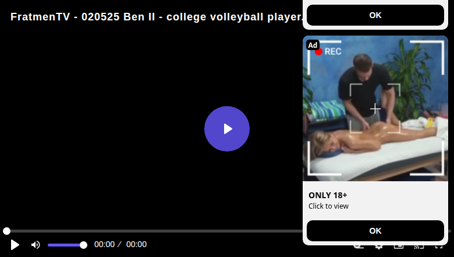
Task: Click the small play icon in the control bar
Action: tap(15, 245)
